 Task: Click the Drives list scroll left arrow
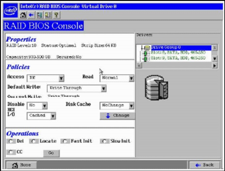point(139,65)
